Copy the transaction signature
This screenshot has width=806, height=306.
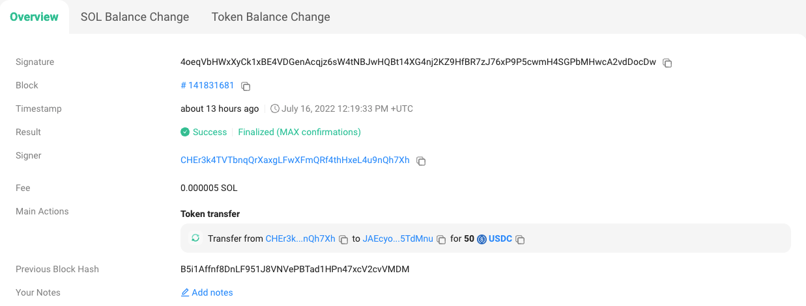667,63
